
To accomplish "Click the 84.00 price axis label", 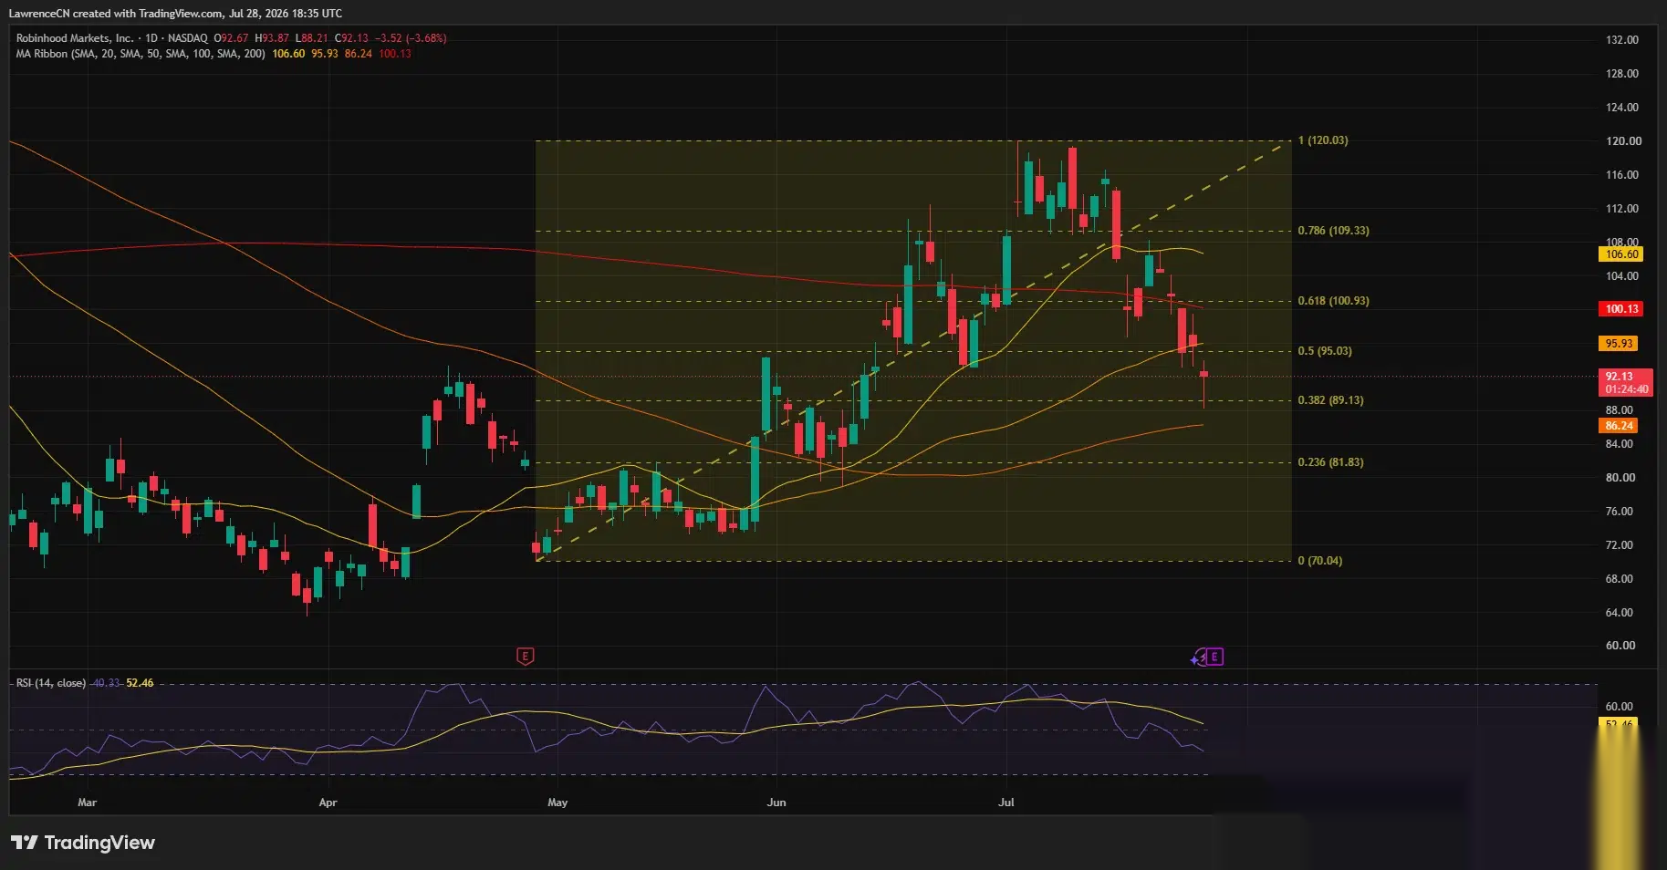I will pyautogui.click(x=1620, y=444).
